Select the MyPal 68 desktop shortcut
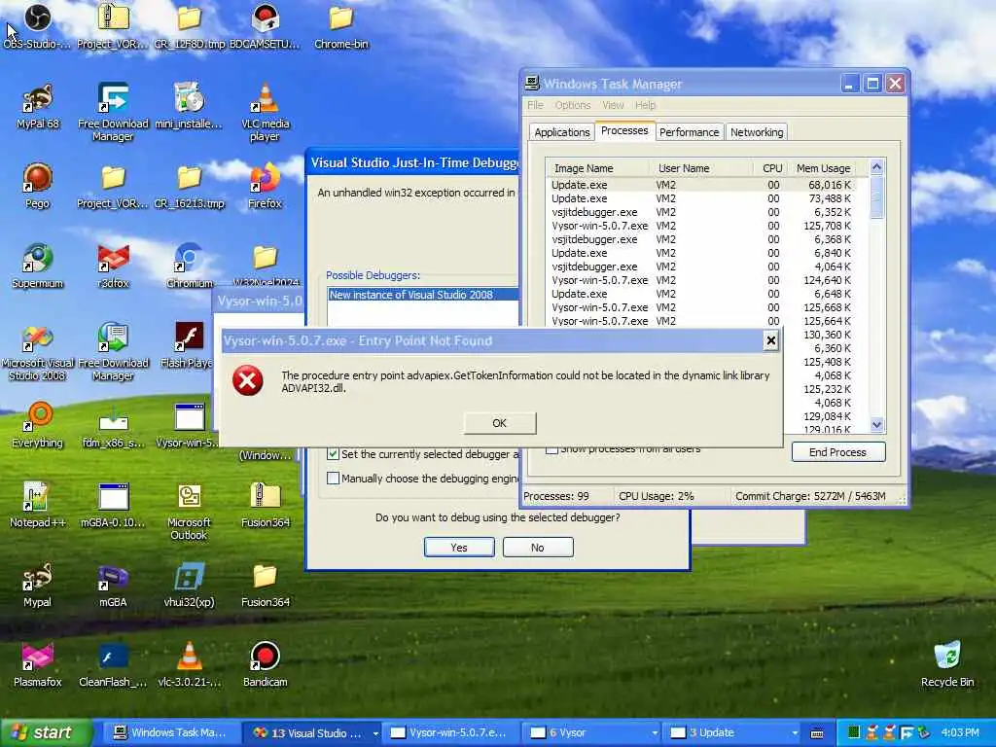 (38, 106)
